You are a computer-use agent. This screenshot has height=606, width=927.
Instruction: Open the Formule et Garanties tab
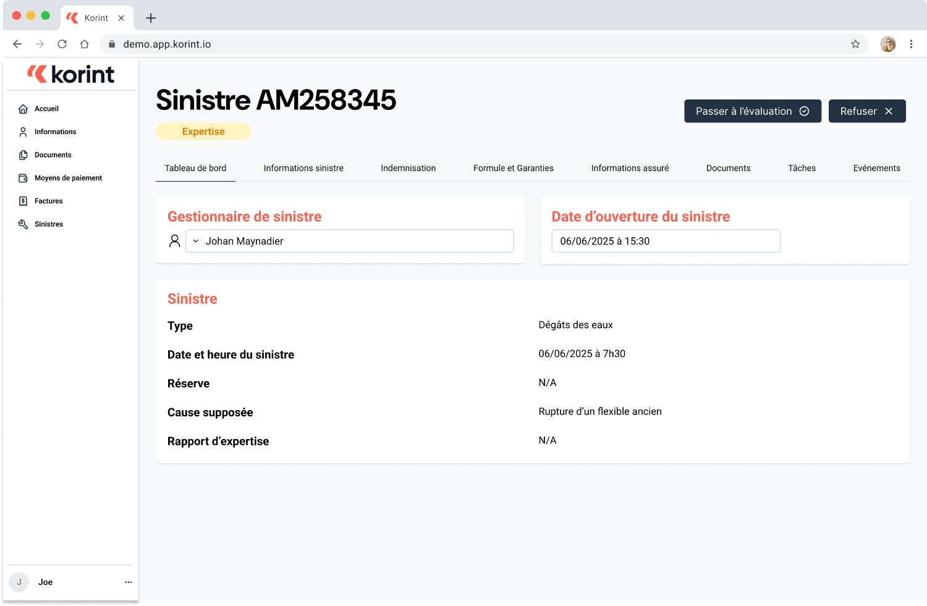[x=514, y=168]
